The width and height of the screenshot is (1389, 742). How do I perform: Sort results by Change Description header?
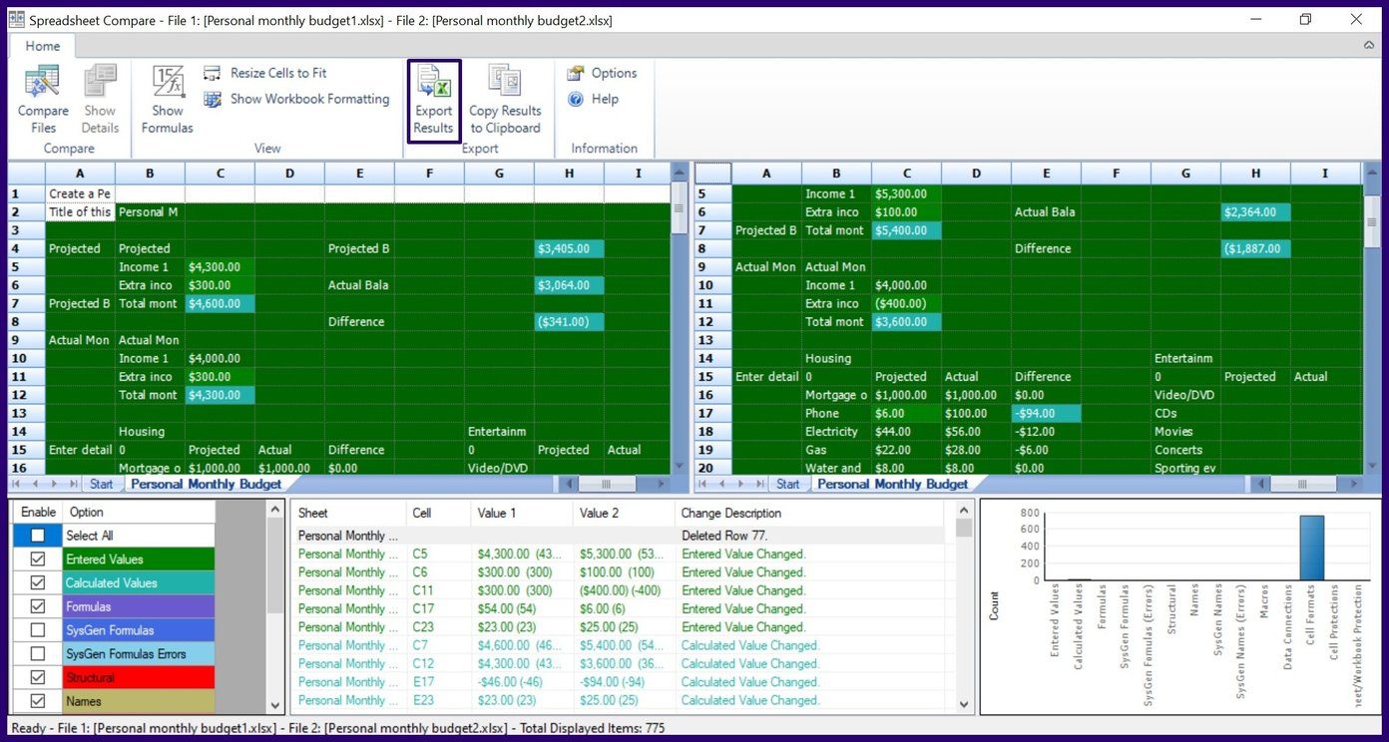(730, 513)
